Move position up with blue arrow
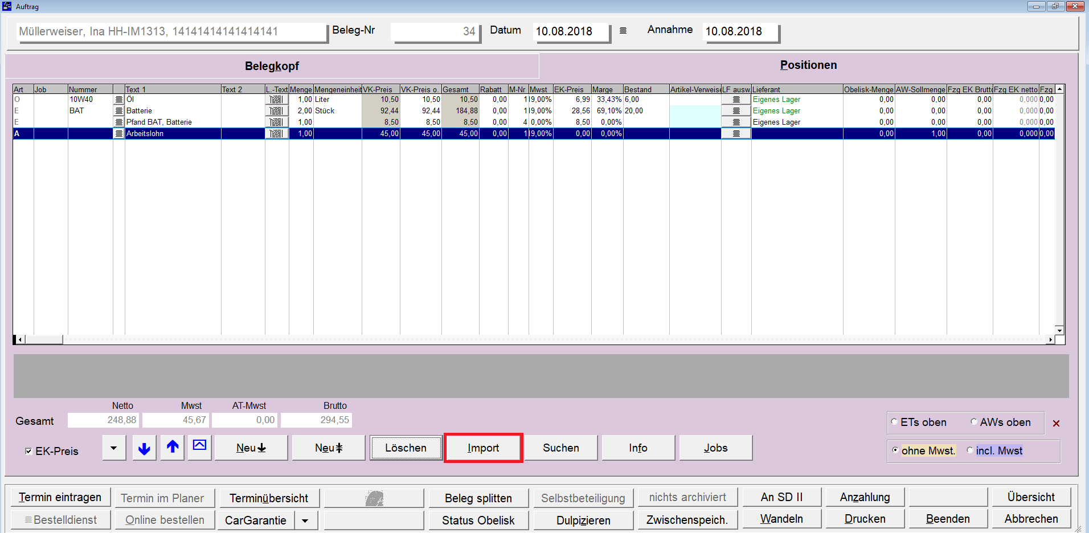The width and height of the screenshot is (1089, 533). click(173, 448)
